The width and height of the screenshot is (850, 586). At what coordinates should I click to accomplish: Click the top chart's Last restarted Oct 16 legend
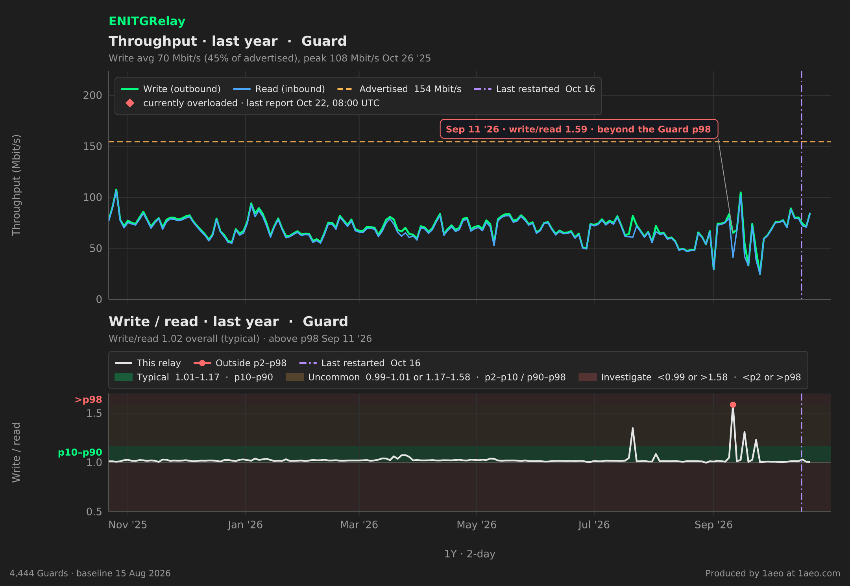[x=534, y=89]
